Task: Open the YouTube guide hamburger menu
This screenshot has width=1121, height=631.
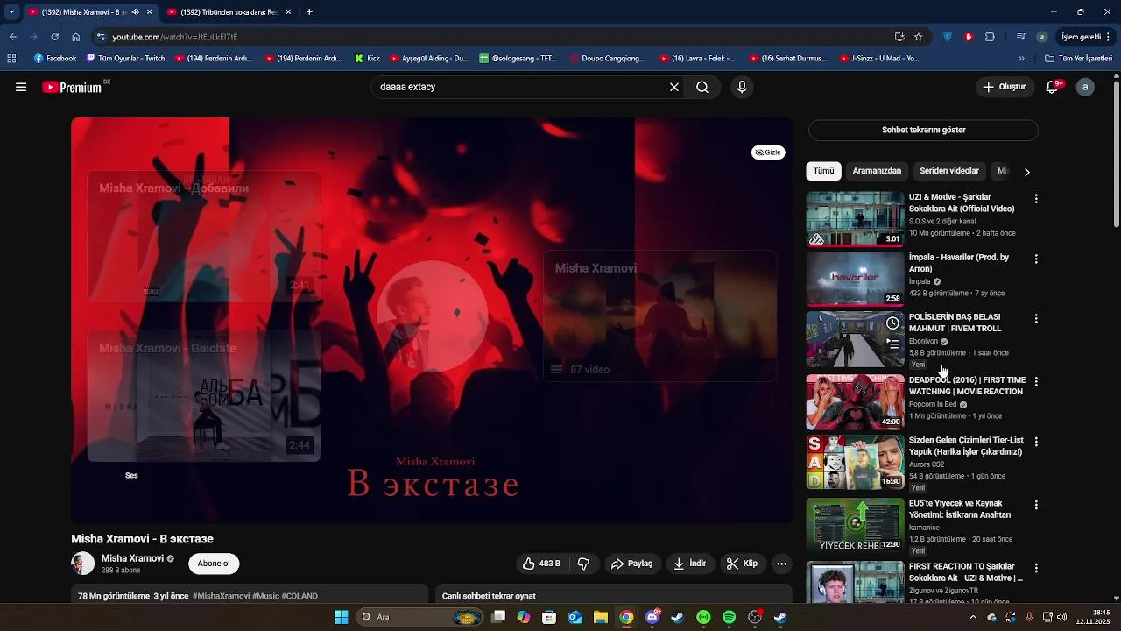Action: [x=21, y=87]
